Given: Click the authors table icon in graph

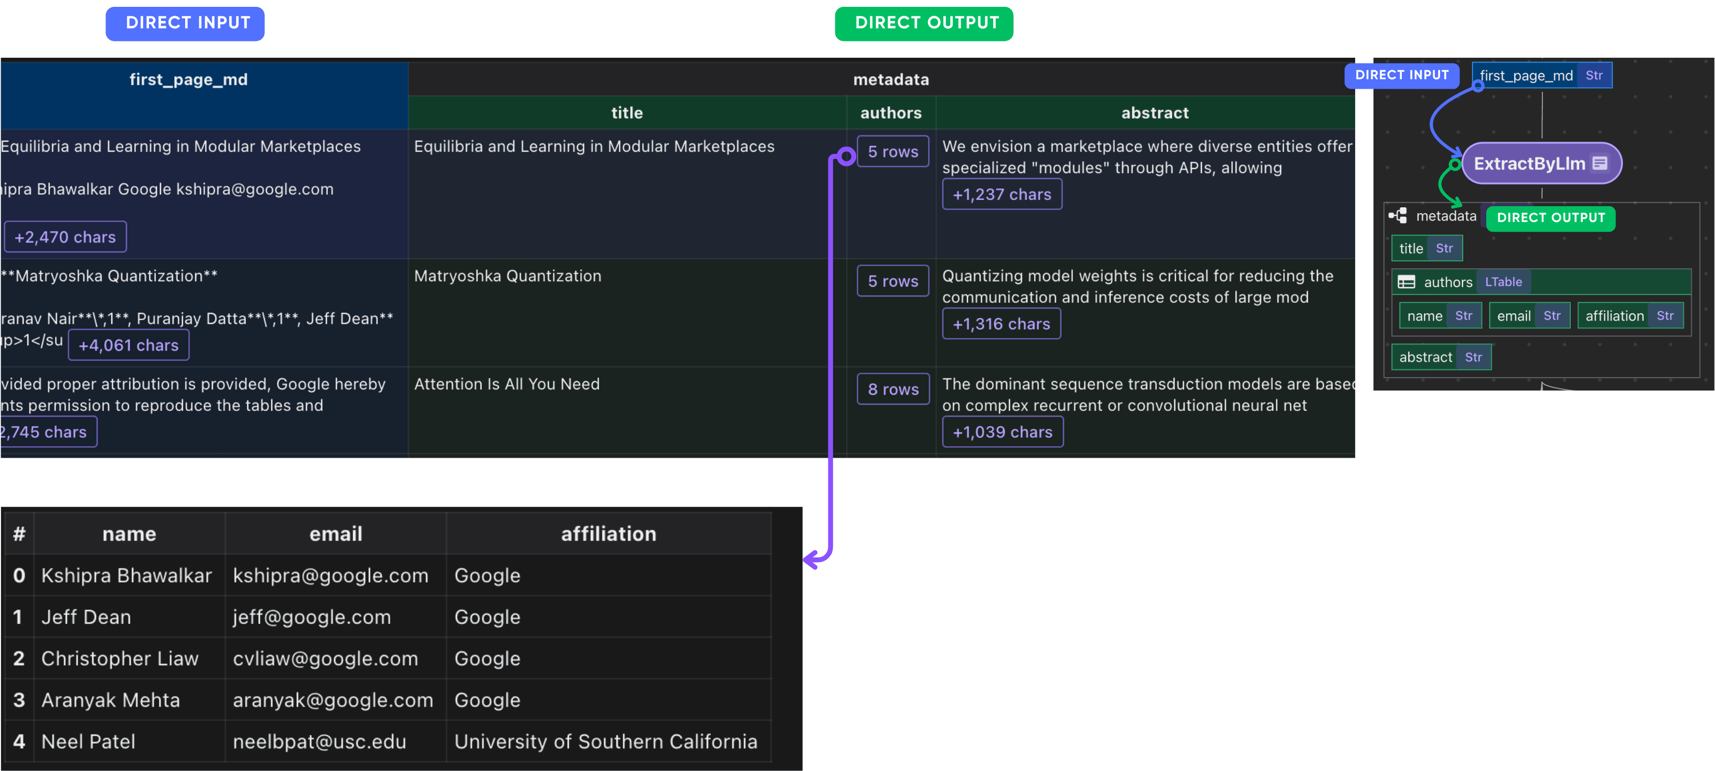Looking at the screenshot, I should click(1406, 282).
